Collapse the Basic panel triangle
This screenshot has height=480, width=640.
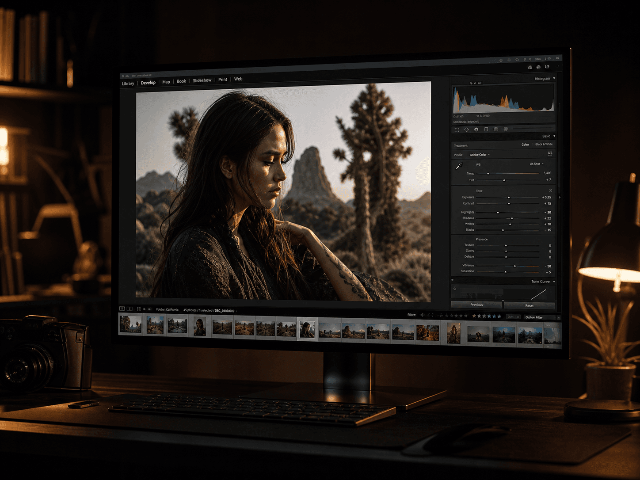[554, 136]
